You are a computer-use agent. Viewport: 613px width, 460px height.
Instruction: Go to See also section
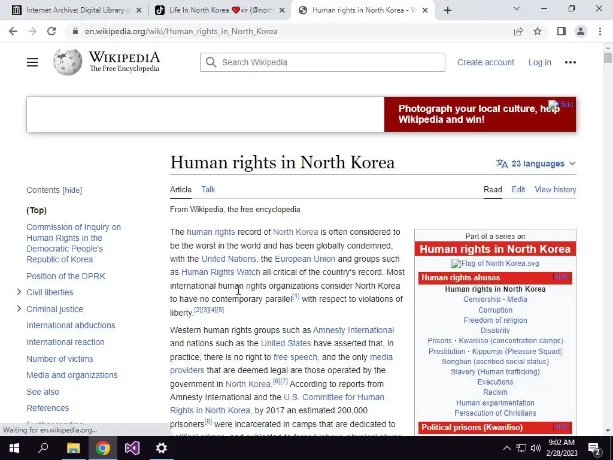(43, 392)
